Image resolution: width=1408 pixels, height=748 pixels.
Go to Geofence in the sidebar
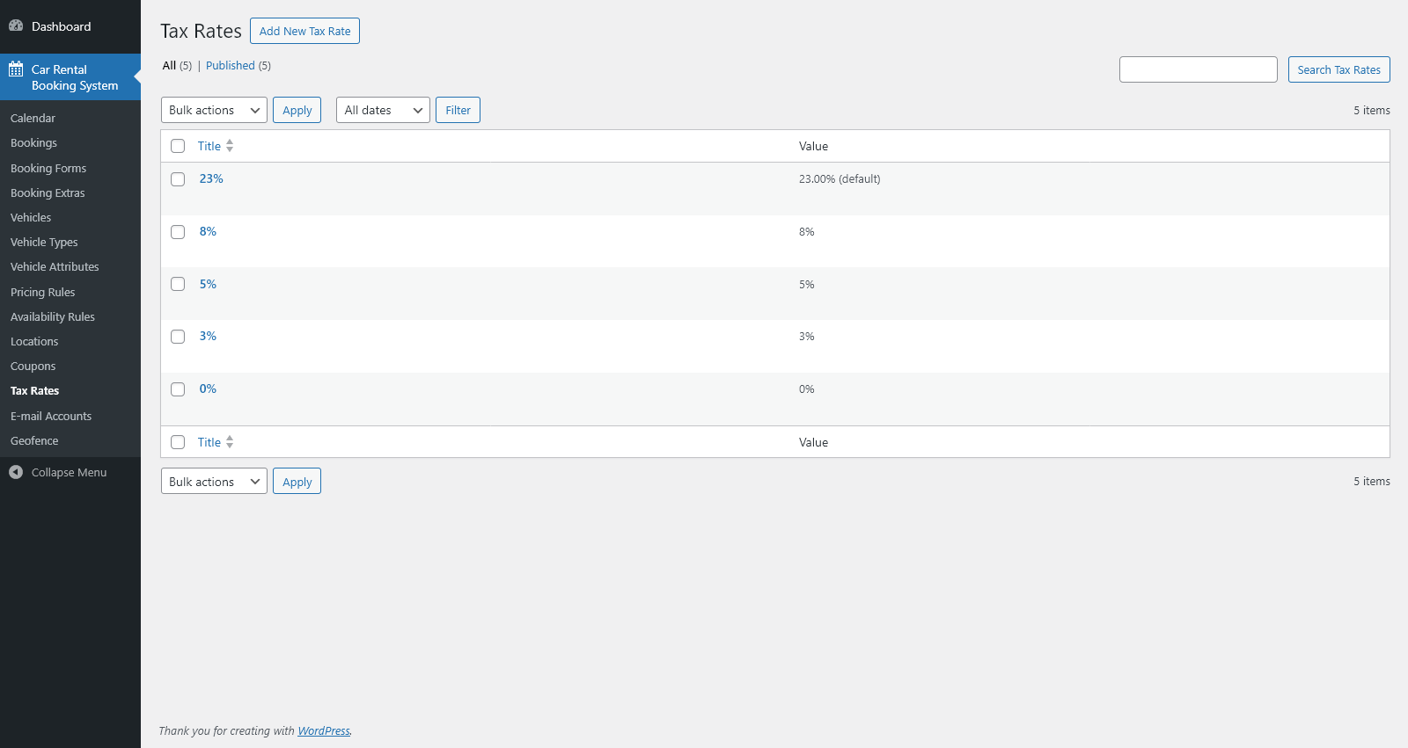click(34, 440)
